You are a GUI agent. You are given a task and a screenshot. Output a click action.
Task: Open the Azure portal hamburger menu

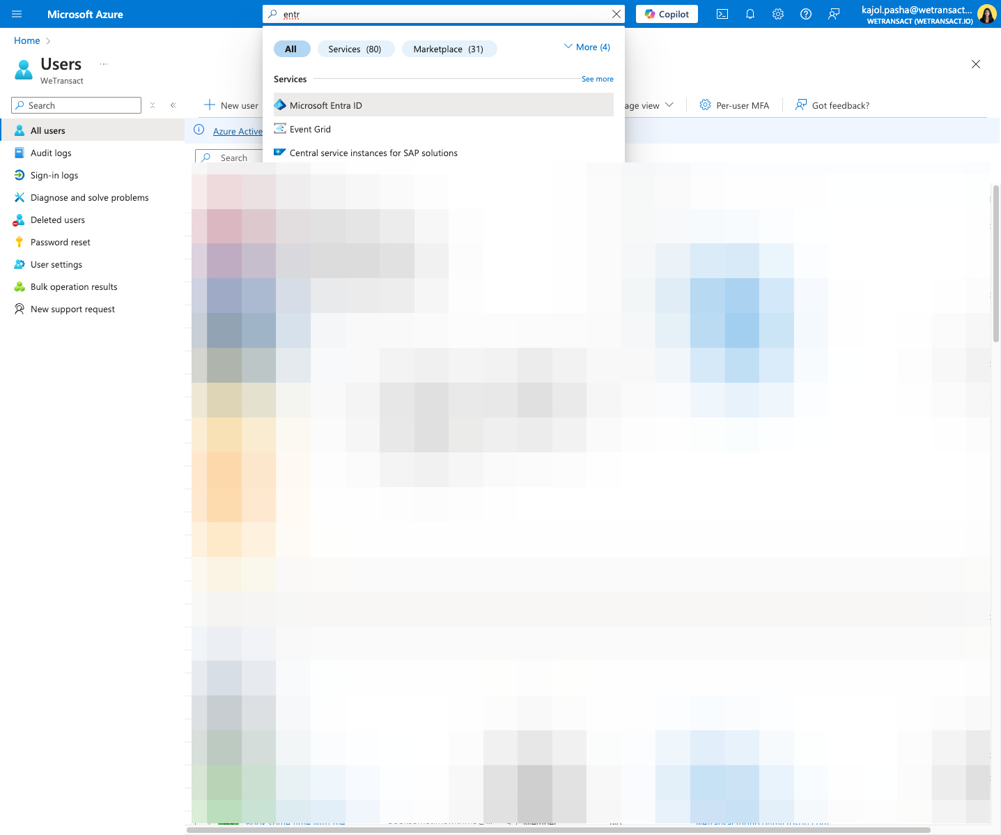point(17,14)
